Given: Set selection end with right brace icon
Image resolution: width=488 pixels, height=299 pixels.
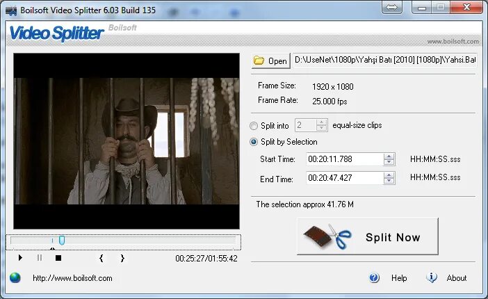Looking at the screenshot, I should (x=122, y=258).
